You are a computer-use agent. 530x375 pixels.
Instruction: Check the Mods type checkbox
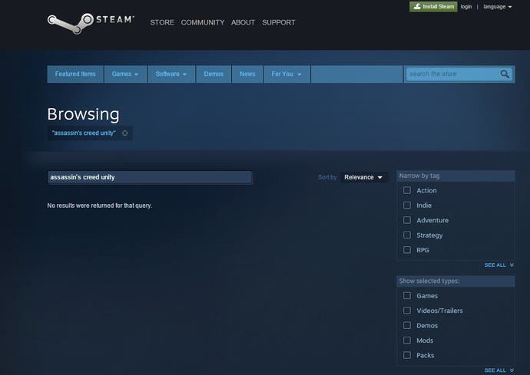(x=407, y=340)
